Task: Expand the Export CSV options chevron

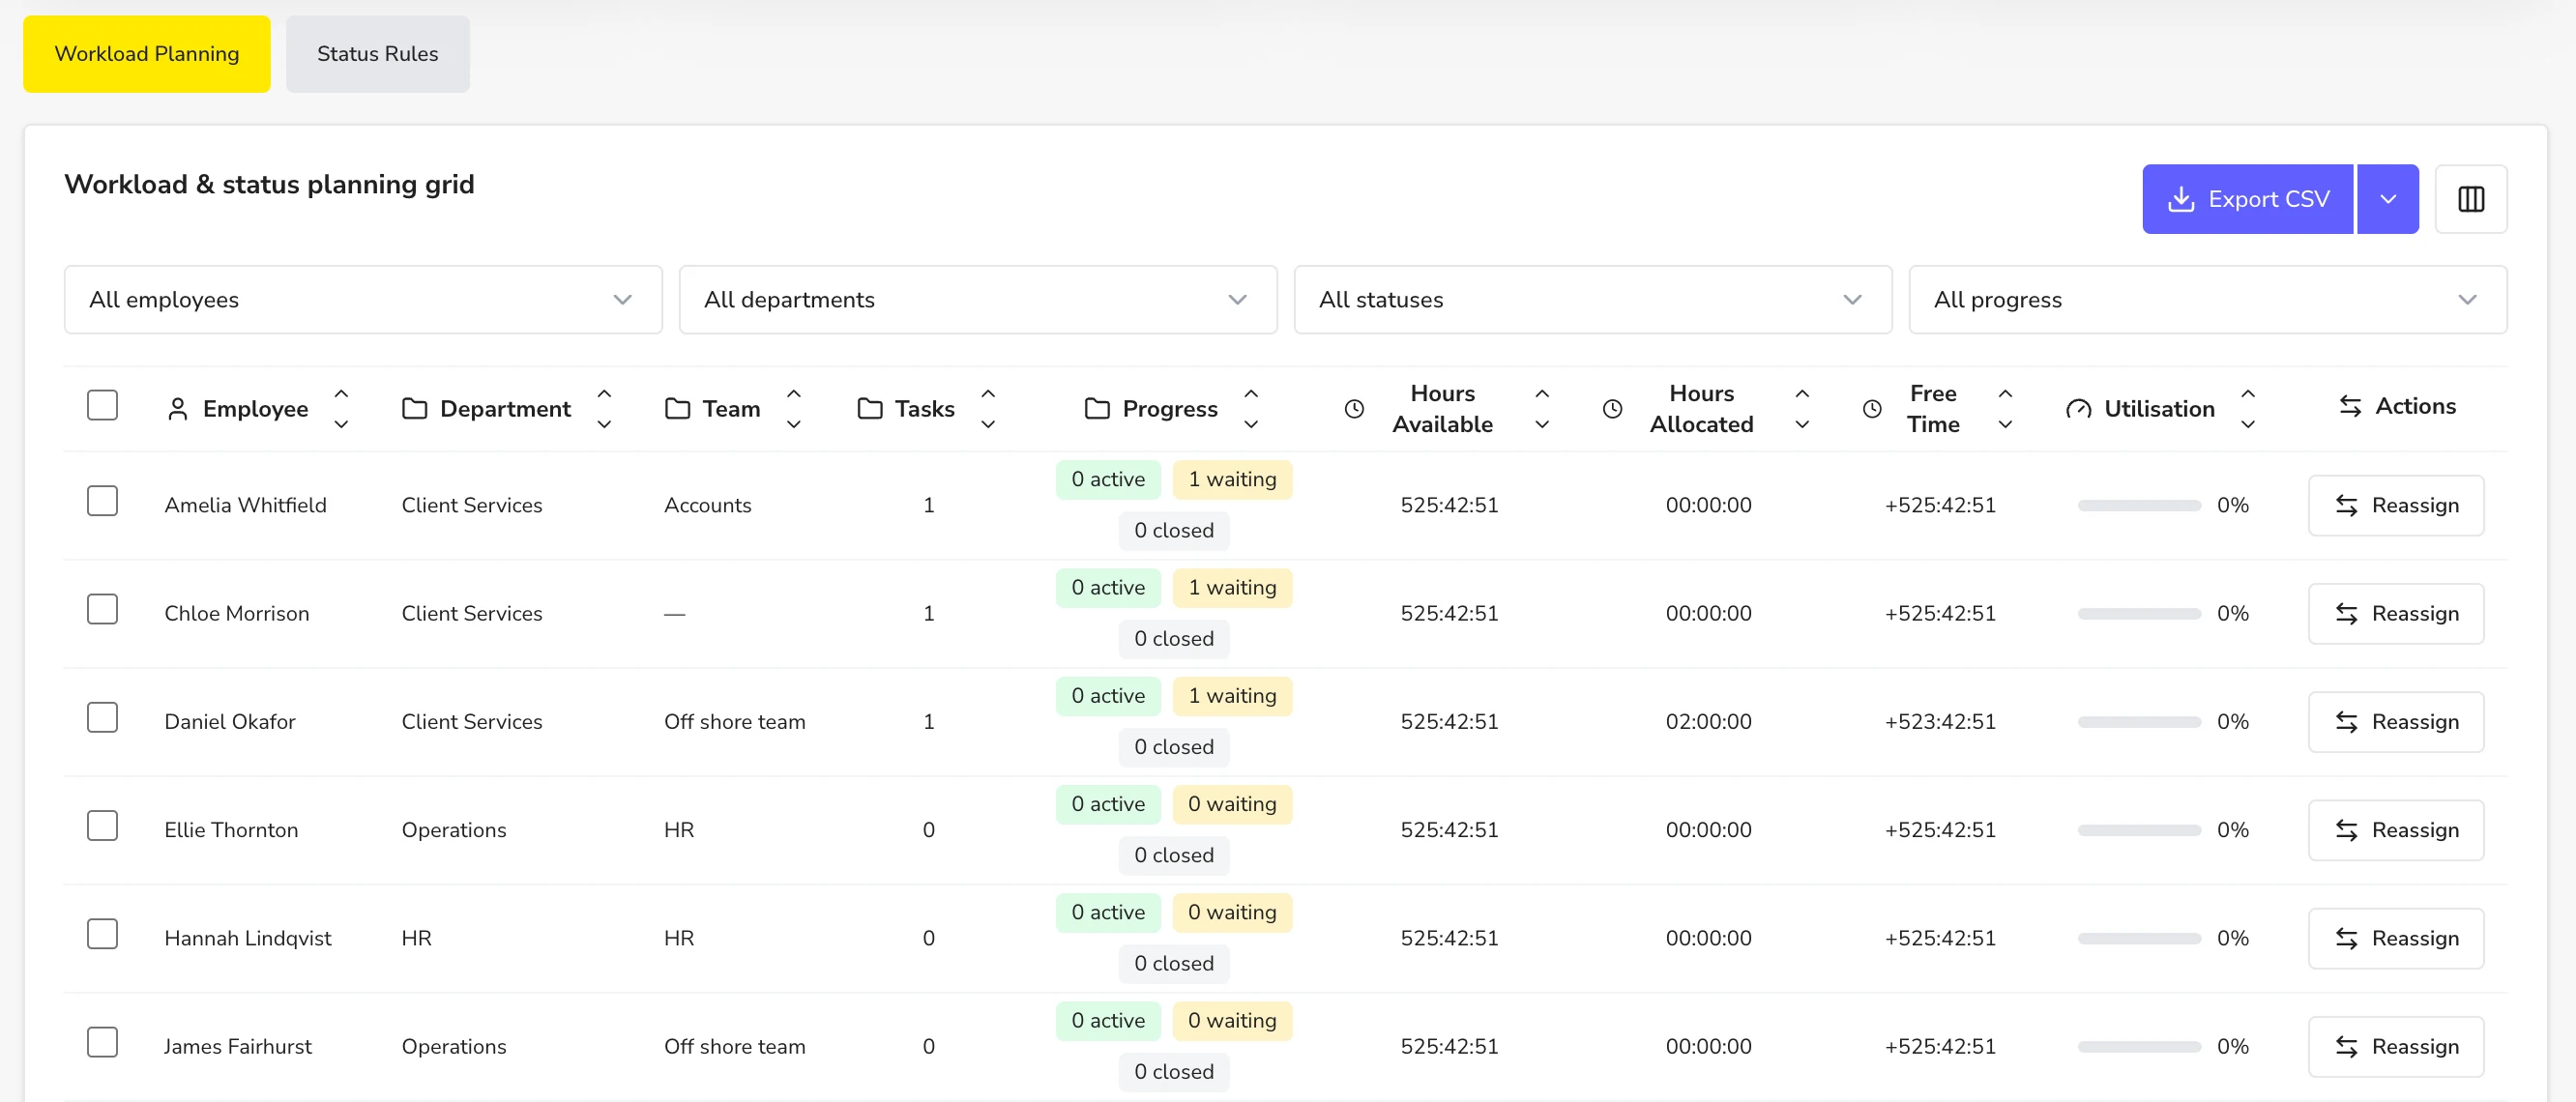Action: (x=2387, y=199)
